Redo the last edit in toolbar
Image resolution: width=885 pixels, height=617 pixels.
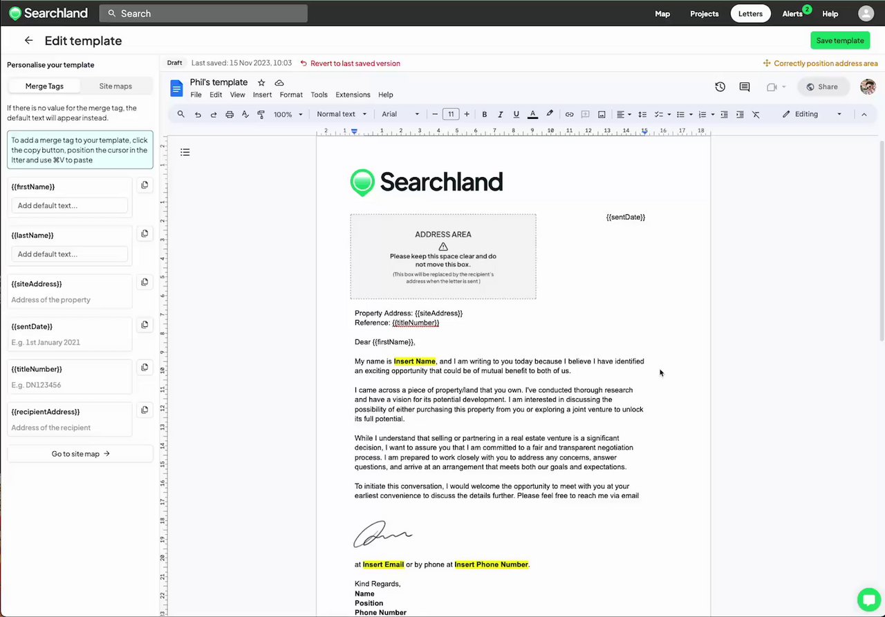click(214, 114)
